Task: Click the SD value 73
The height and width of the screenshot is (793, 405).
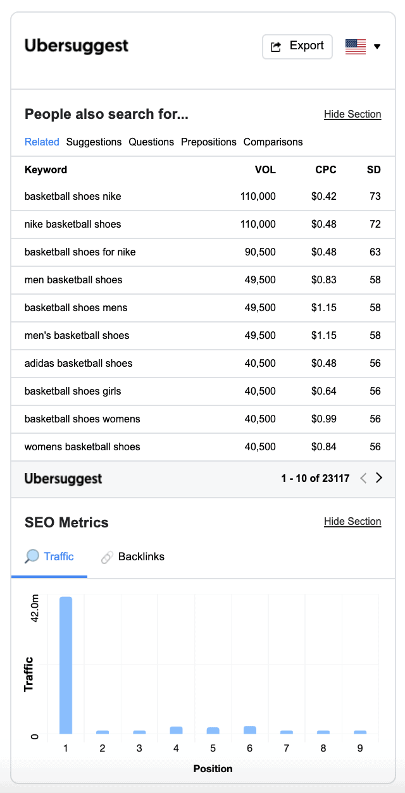Action: click(375, 197)
